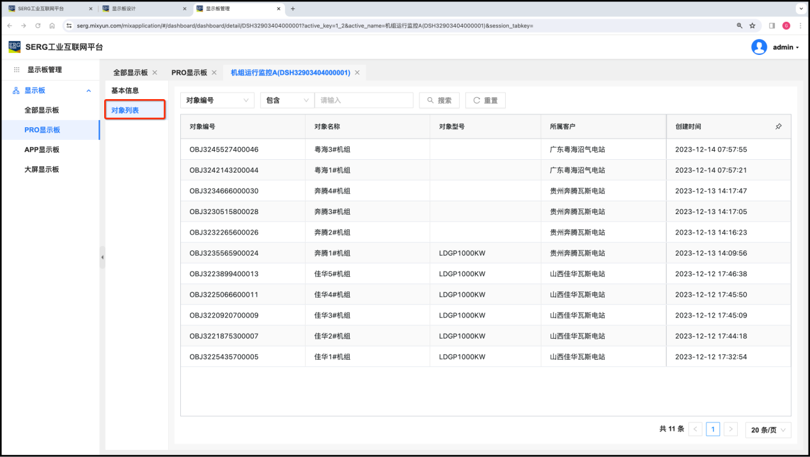Click the 重置 reset button
The width and height of the screenshot is (810, 457).
[485, 100]
